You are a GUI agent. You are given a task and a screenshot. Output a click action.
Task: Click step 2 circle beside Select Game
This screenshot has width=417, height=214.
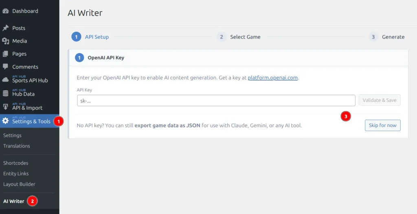222,37
